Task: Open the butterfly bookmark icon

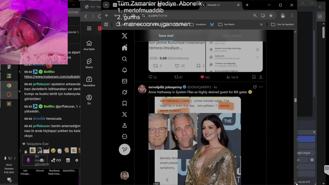Action: point(212,24)
